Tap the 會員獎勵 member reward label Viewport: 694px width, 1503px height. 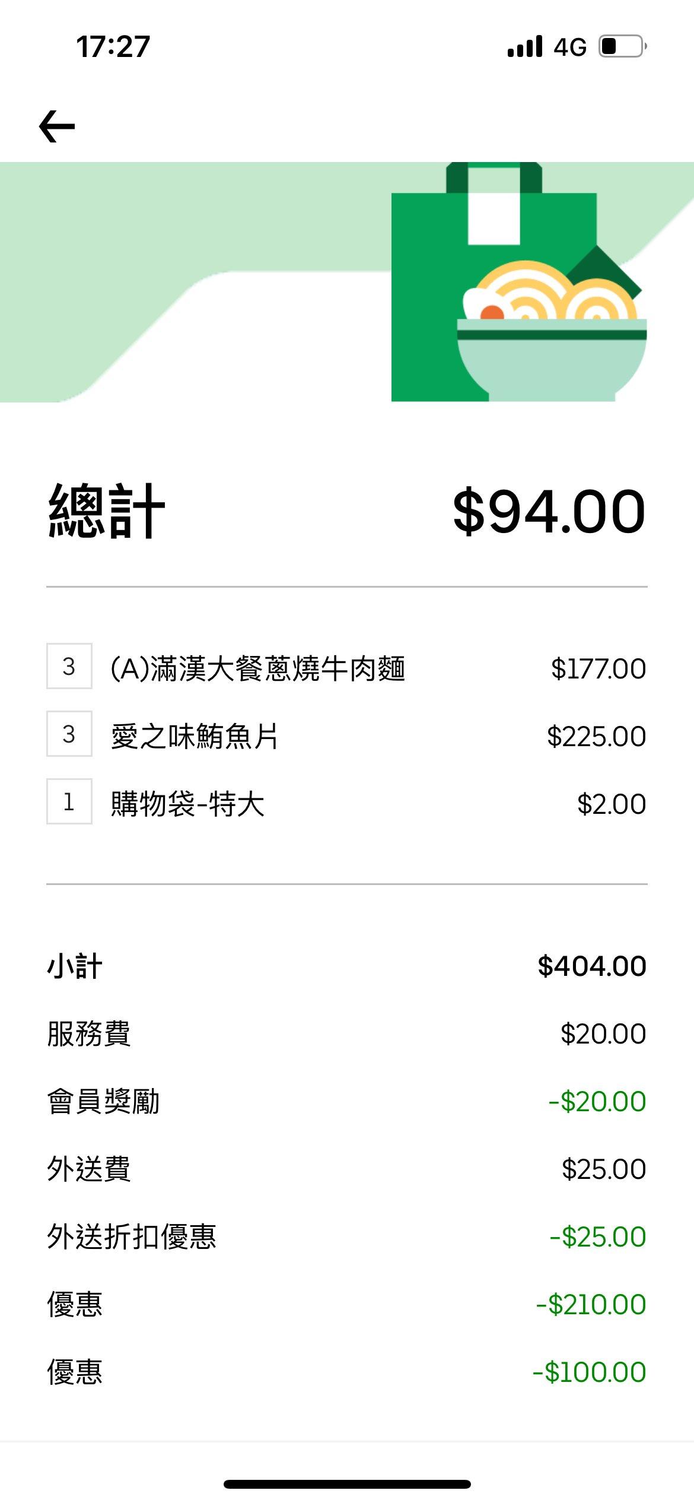click(103, 1102)
